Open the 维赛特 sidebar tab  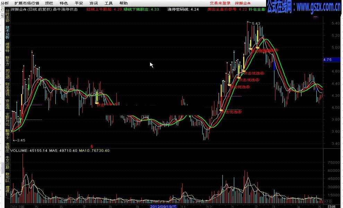pos(7,47)
